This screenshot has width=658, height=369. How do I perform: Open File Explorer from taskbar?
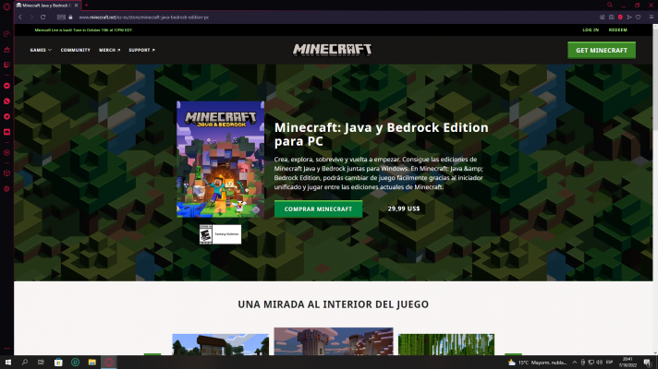(91, 363)
